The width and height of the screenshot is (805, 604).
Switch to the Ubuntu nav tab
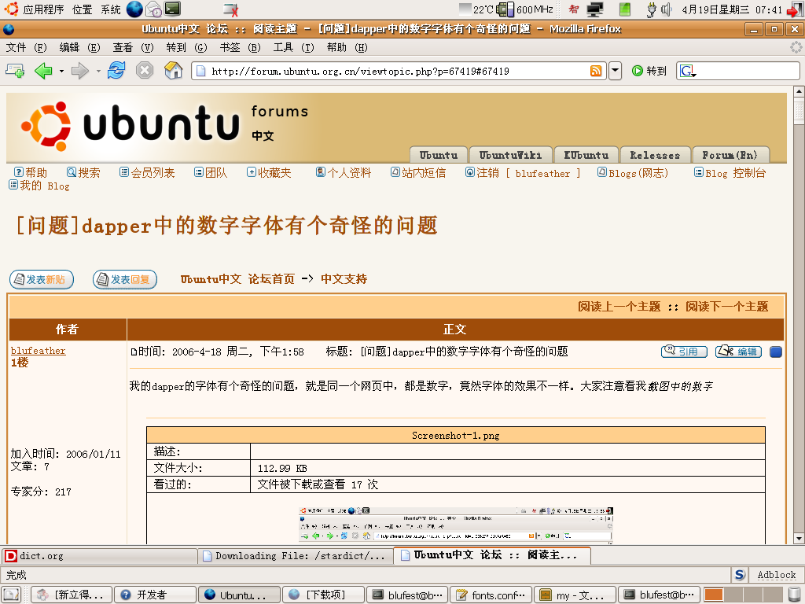click(x=439, y=155)
